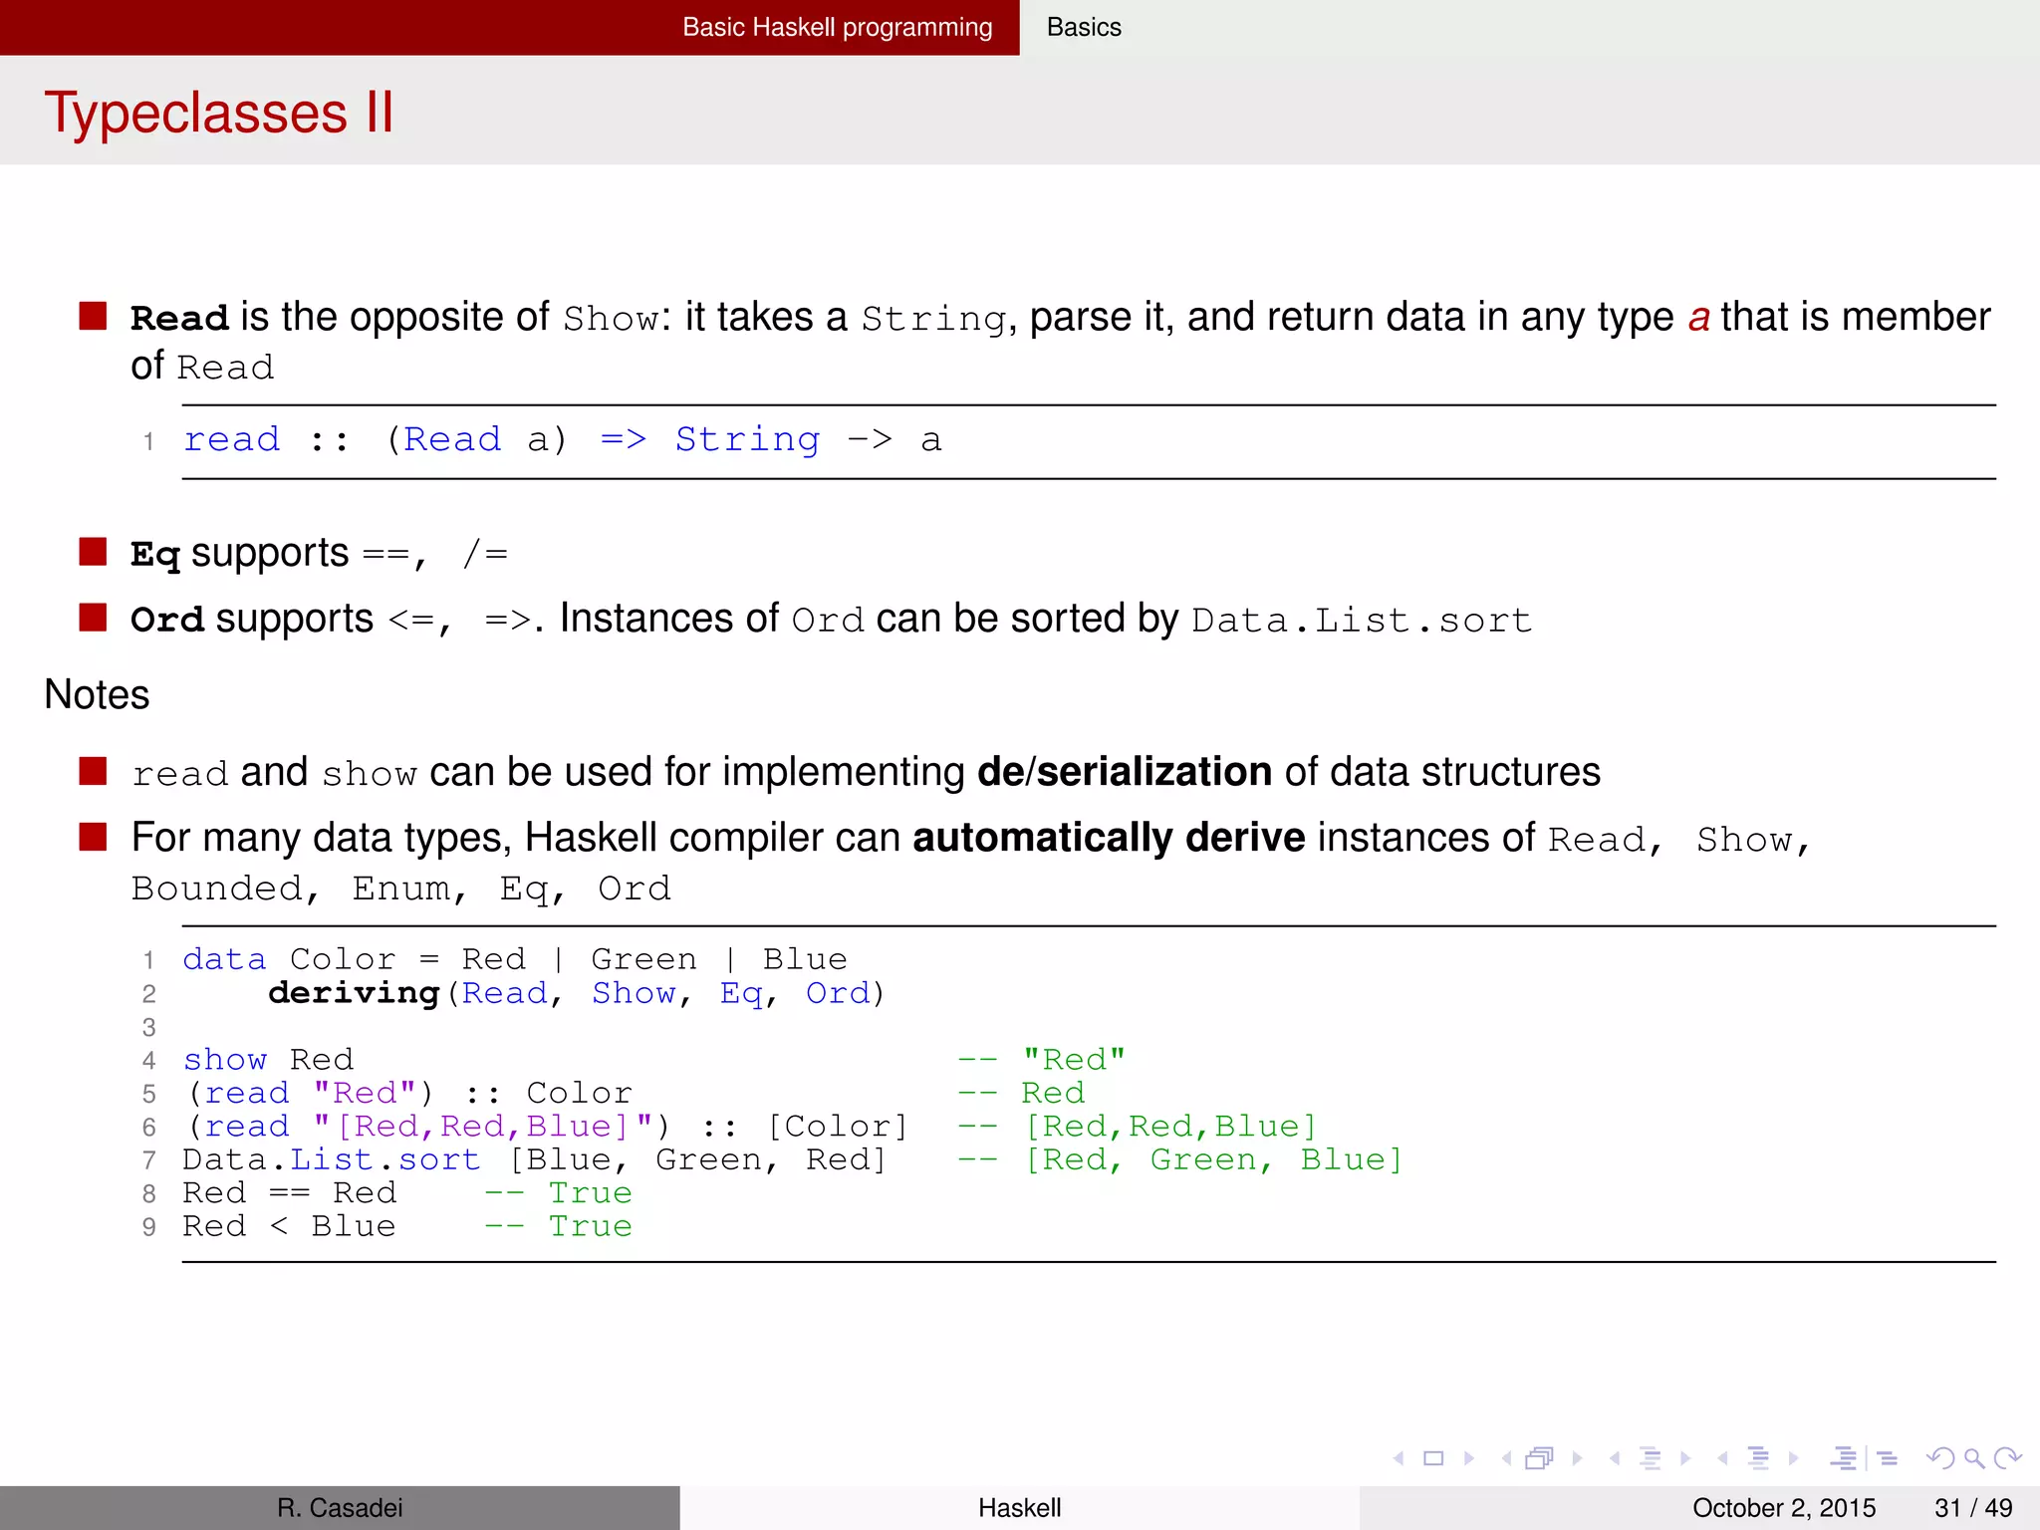This screenshot has height=1530, width=2040.
Task: Click the bold Read keyword in first bullet
Action: pos(180,319)
